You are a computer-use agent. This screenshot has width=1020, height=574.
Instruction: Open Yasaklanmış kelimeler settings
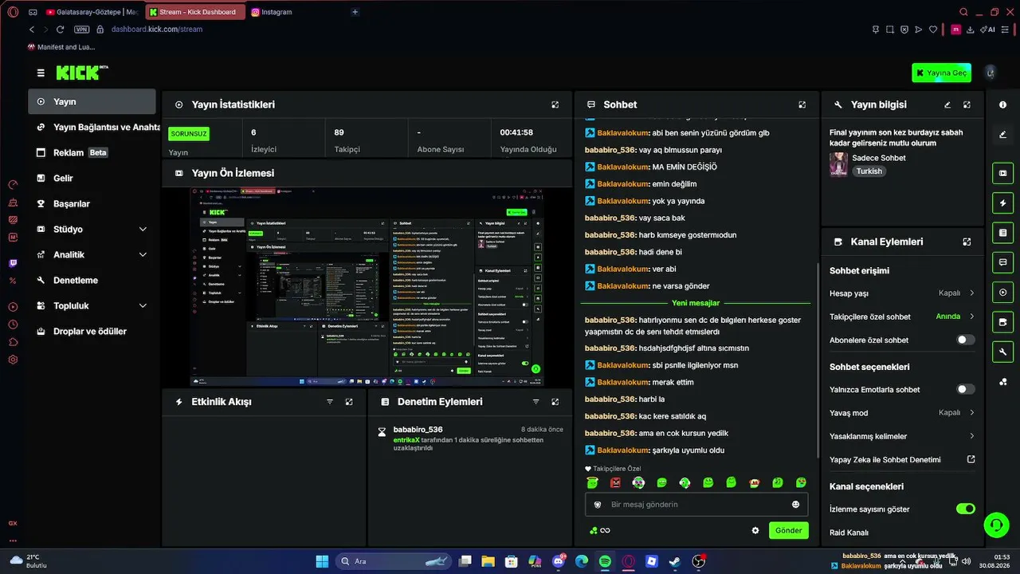(902, 436)
